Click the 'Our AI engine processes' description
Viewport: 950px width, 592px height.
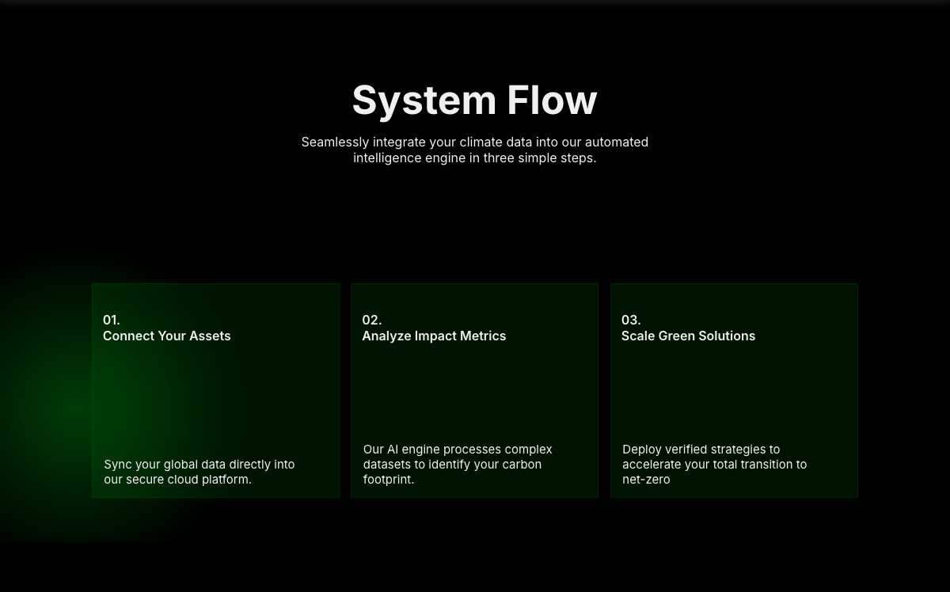[458, 464]
